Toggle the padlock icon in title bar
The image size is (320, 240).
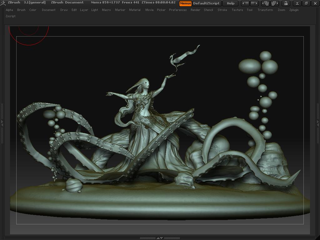tap(286, 3)
